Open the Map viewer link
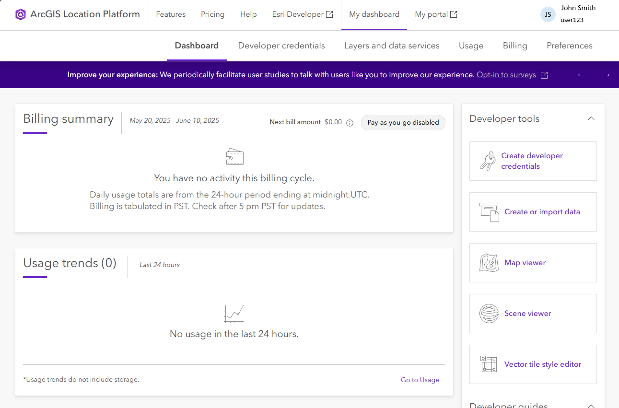 coord(525,263)
